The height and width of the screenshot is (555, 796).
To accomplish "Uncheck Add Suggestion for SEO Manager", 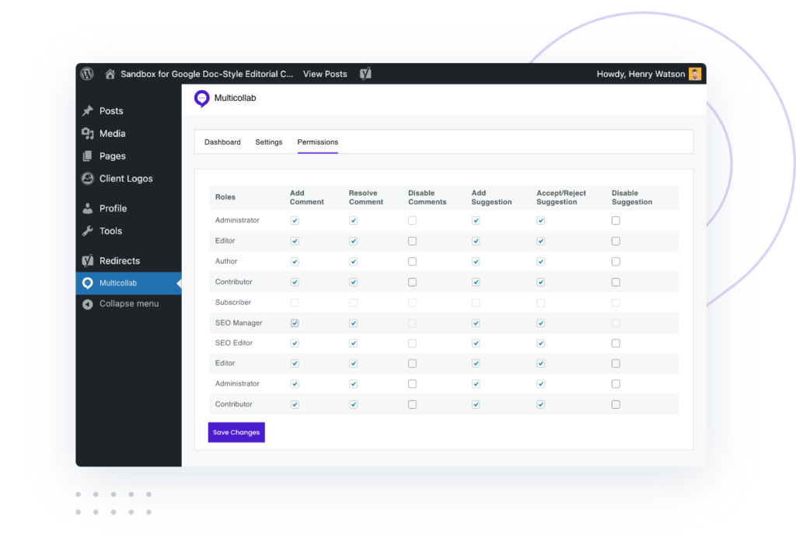I will pos(476,323).
